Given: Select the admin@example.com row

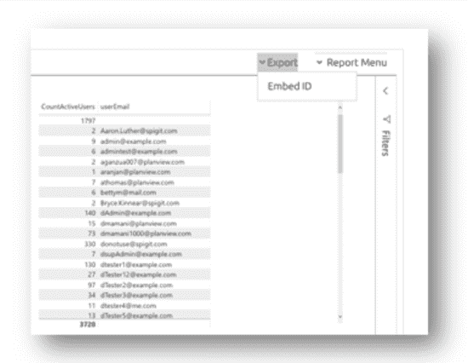Looking at the screenshot, I should (124, 141).
